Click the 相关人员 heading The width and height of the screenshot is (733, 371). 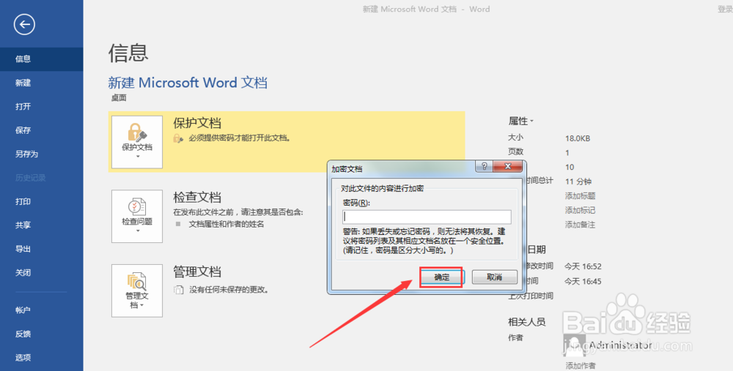click(x=527, y=322)
